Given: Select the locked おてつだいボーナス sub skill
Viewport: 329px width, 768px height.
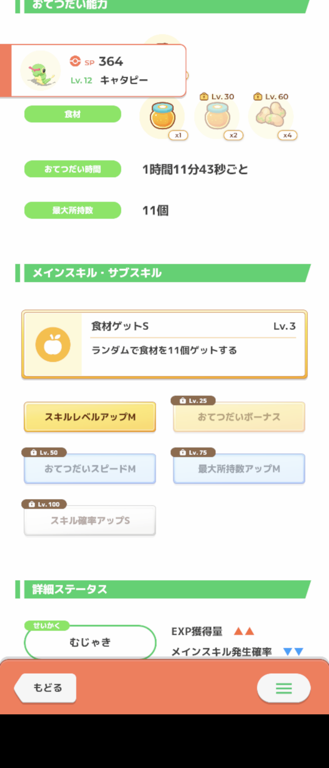Looking at the screenshot, I should [x=239, y=417].
